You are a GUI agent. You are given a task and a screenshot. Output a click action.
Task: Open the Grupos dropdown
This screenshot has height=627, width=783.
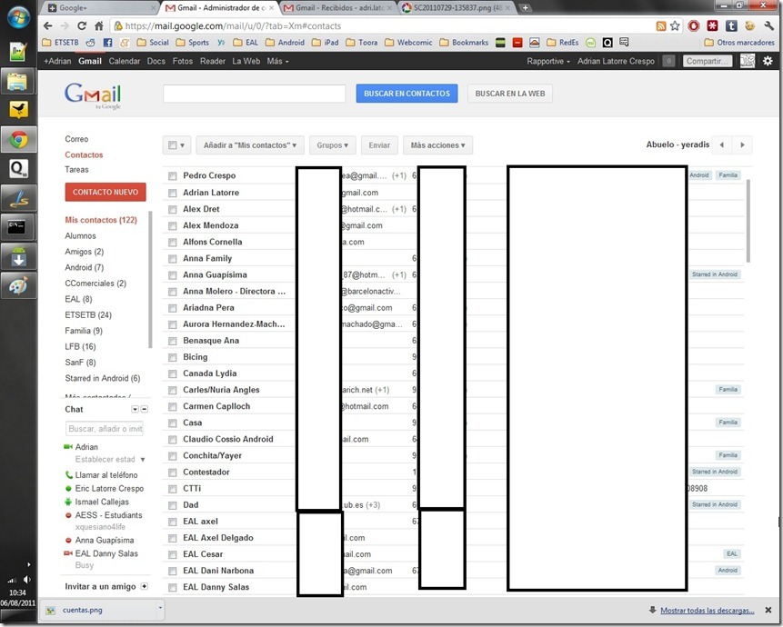[x=332, y=145]
